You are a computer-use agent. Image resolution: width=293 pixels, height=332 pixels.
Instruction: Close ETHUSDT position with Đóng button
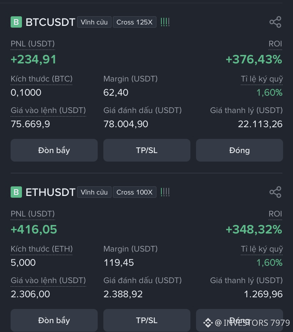point(240,320)
